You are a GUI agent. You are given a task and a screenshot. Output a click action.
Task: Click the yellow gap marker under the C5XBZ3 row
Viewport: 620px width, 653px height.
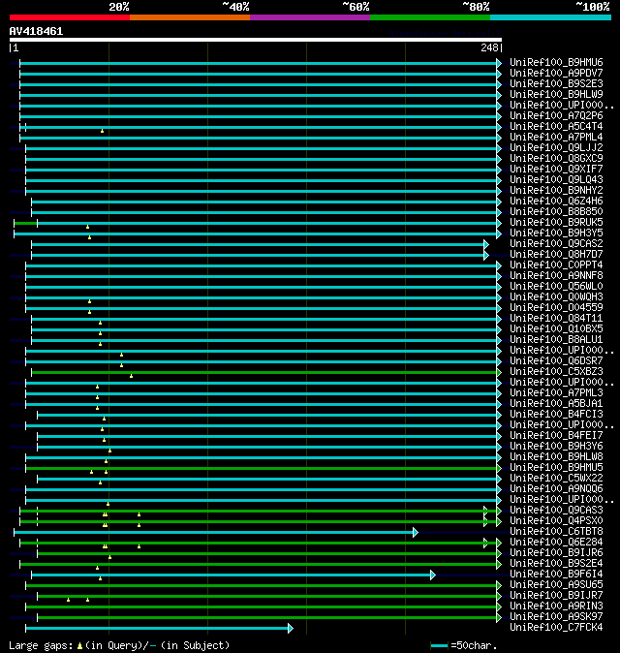(131, 376)
